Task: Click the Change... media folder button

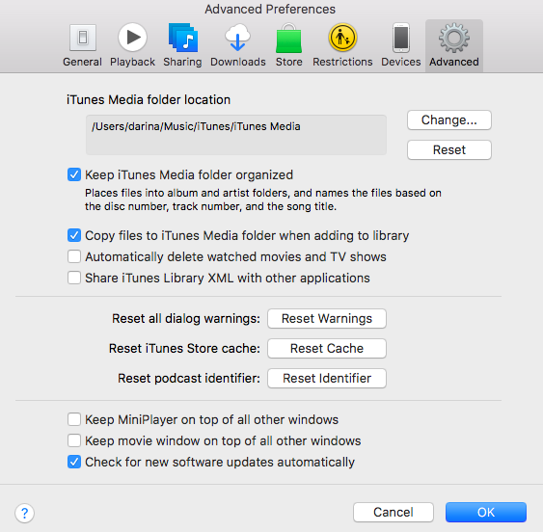Action: coord(449,120)
